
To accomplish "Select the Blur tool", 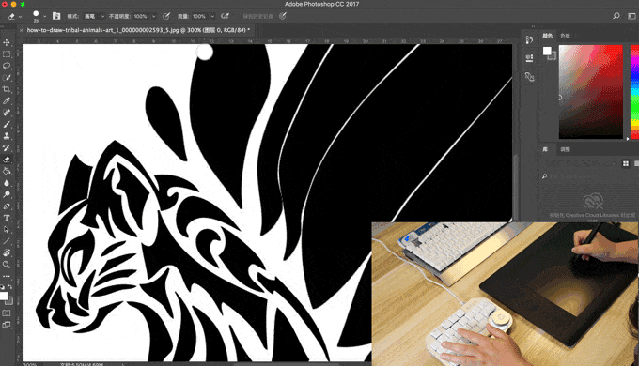I will (7, 183).
